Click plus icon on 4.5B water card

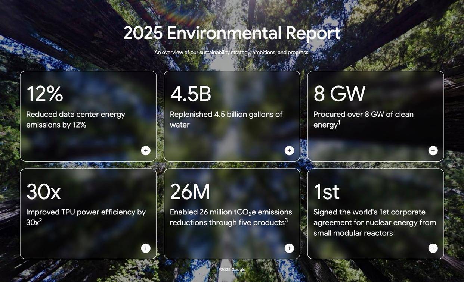[x=289, y=151]
